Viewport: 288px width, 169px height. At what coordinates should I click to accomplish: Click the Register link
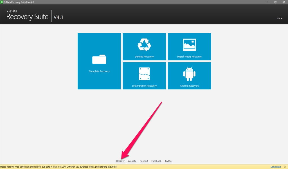coord(120,161)
